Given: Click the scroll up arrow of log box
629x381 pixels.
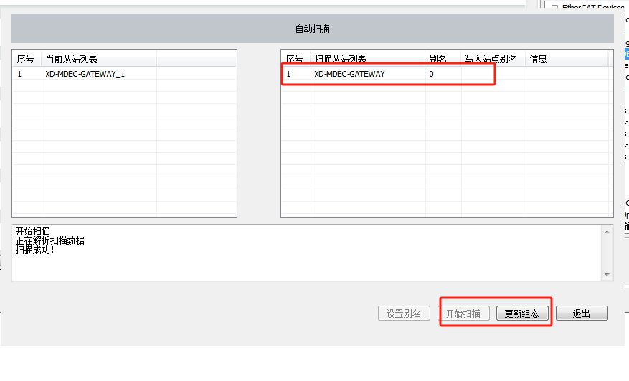Looking at the screenshot, I should (607, 232).
